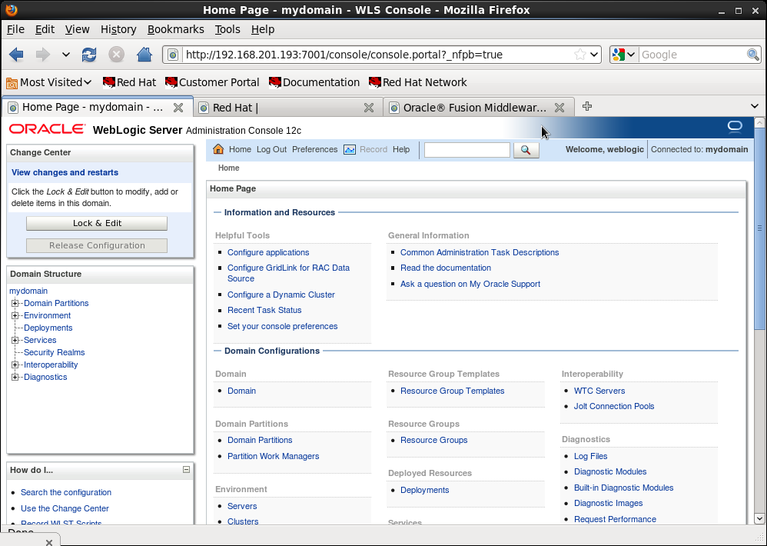Click the console Home house icon
The image size is (767, 546).
218,149
